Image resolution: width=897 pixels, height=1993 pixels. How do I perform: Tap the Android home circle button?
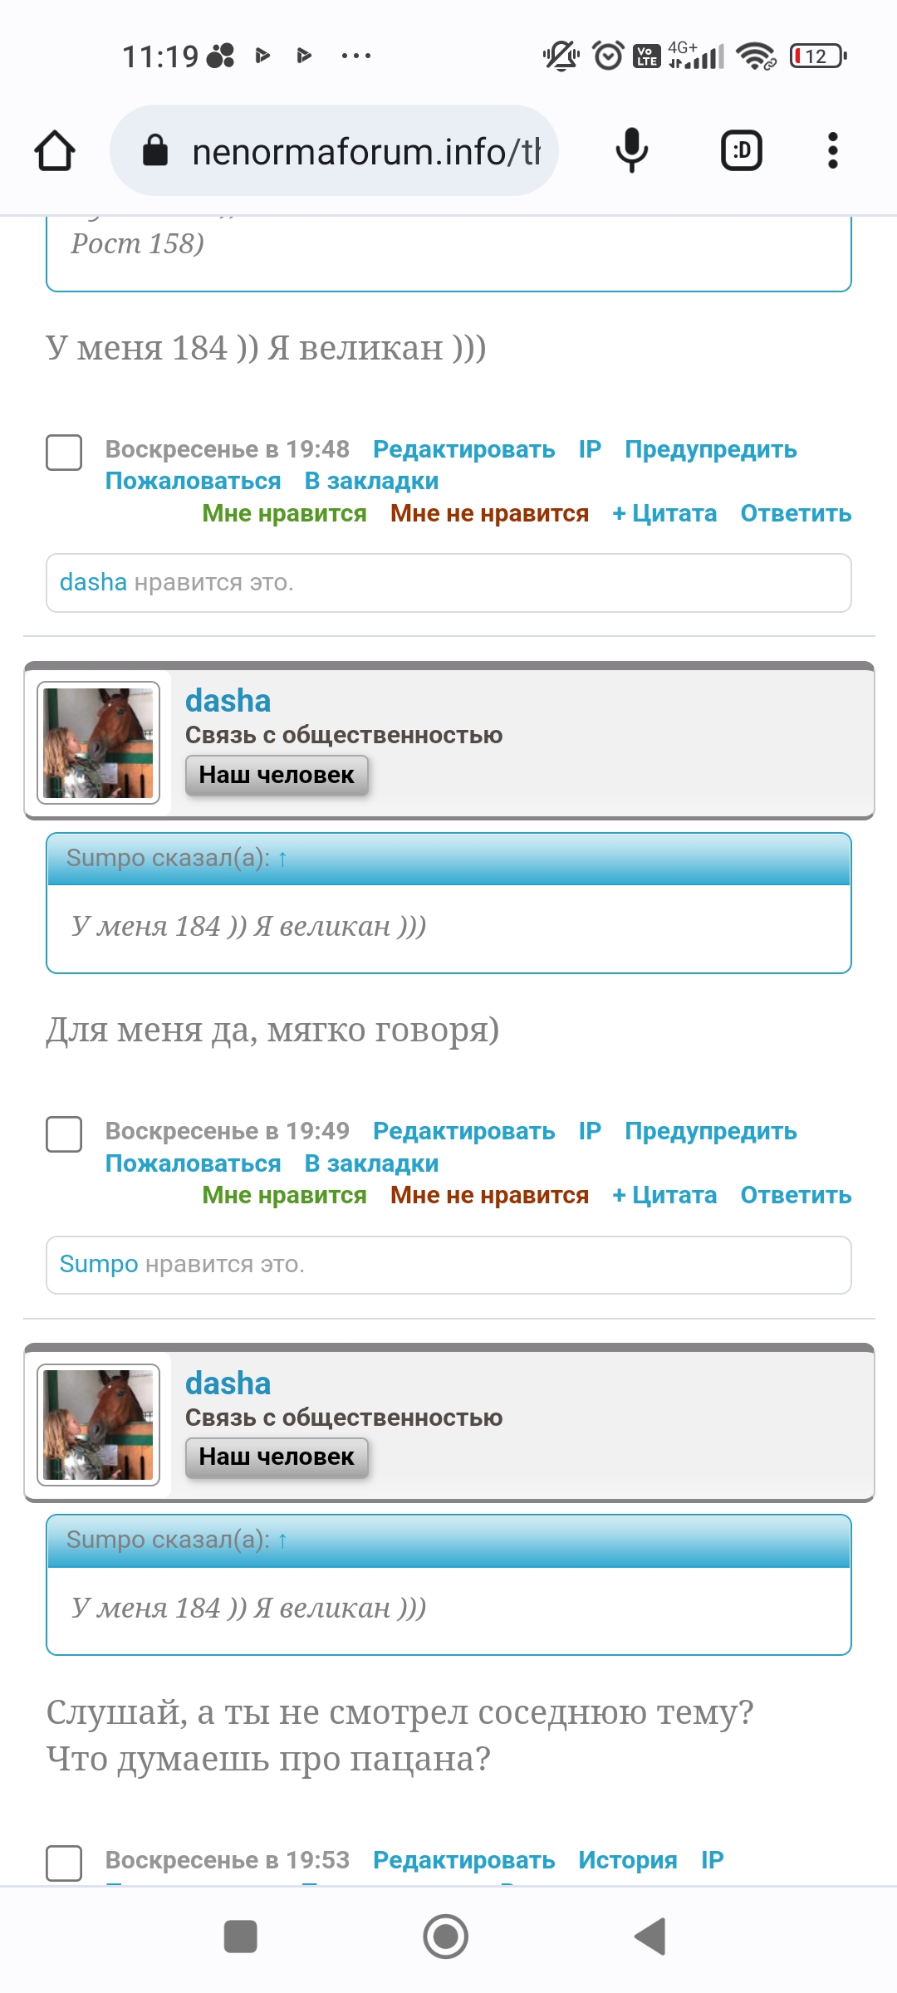point(446,1937)
